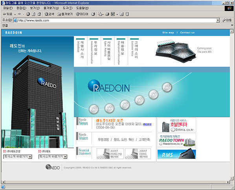Go to Home page icon
The image size is (235, 190).
[x=39, y=14]
